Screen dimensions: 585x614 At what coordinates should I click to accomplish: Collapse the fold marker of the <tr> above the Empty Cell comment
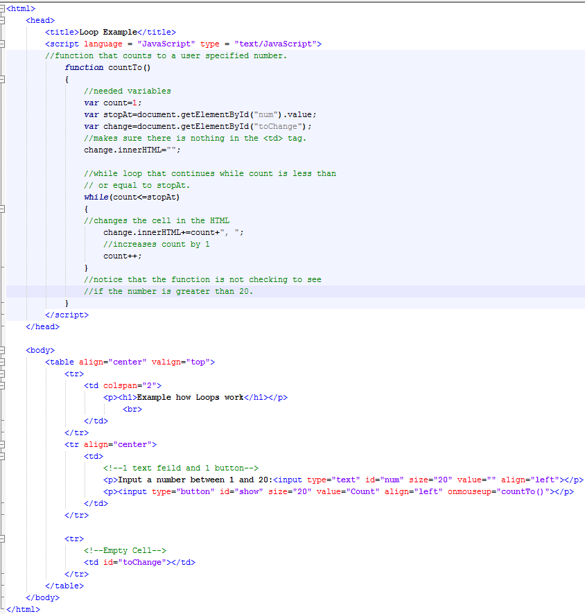[2, 539]
